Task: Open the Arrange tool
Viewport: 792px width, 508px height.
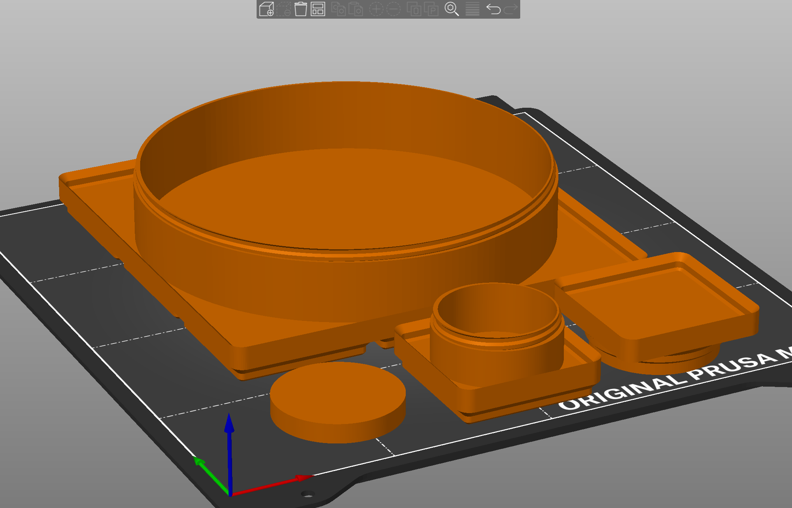Action: (x=318, y=9)
